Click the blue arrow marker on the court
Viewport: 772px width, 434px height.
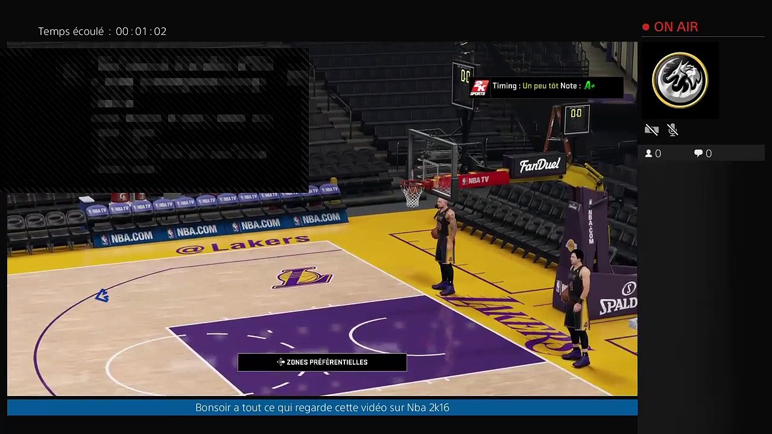(102, 295)
